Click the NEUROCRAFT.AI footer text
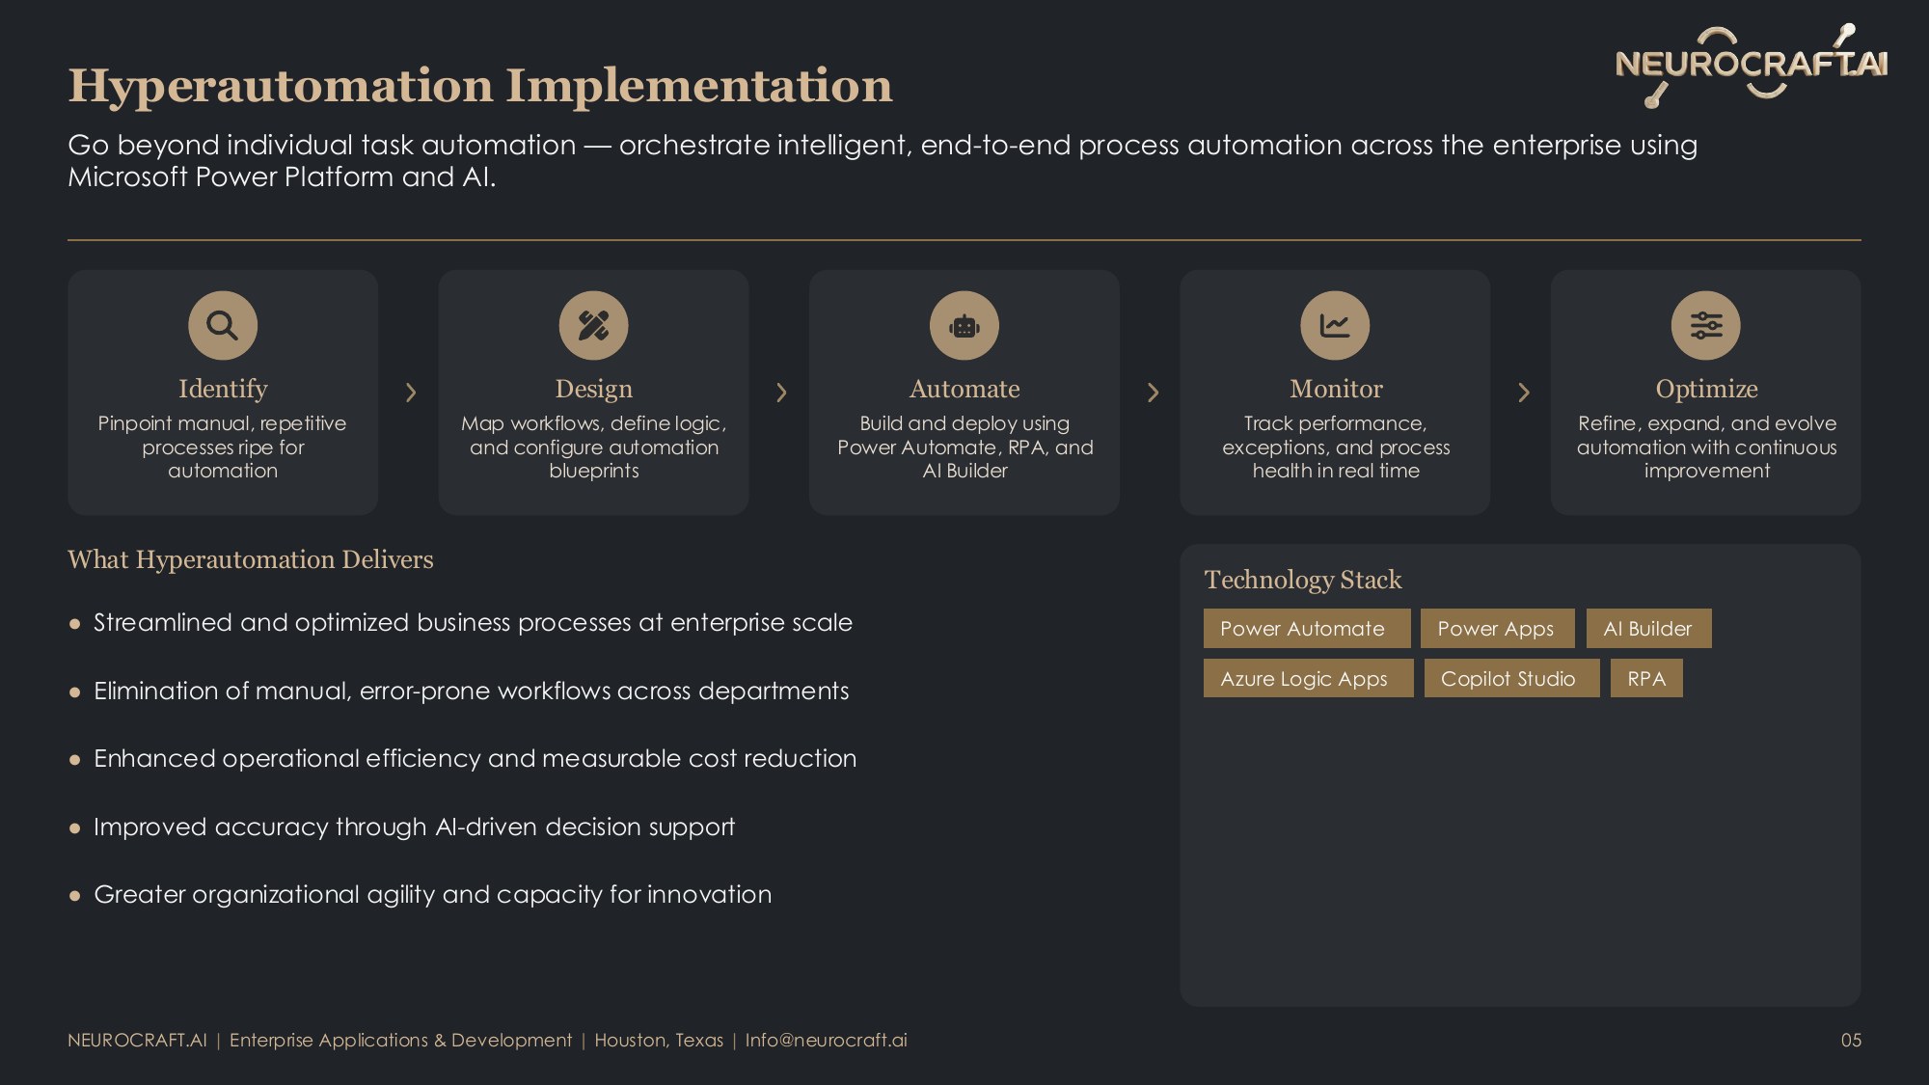This screenshot has width=1929, height=1085. coord(137,1041)
